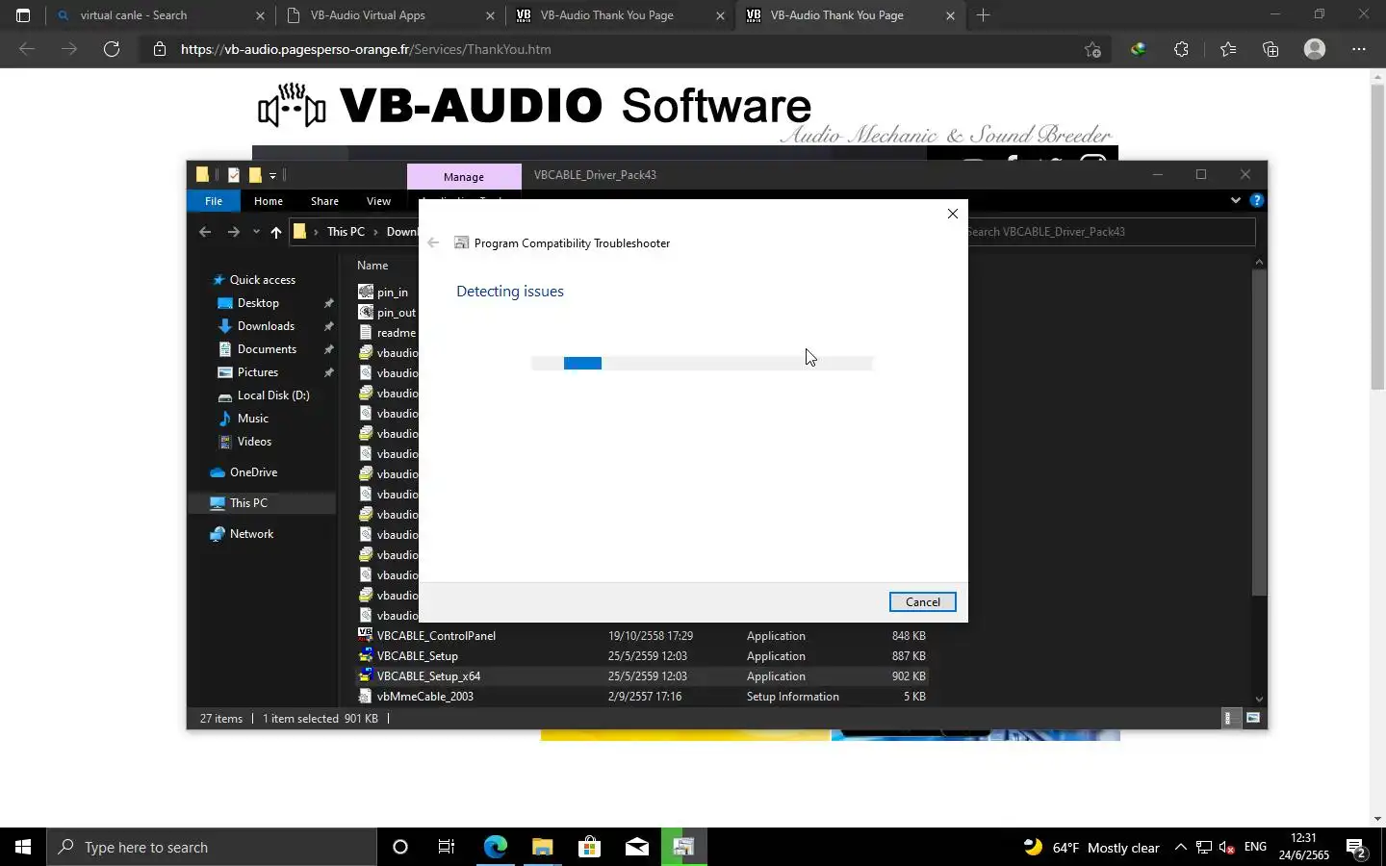Switch to the Home ribbon tab
The height and width of the screenshot is (866, 1386).
click(268, 201)
